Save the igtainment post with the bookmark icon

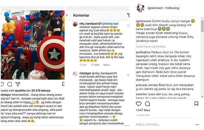pos(196,103)
